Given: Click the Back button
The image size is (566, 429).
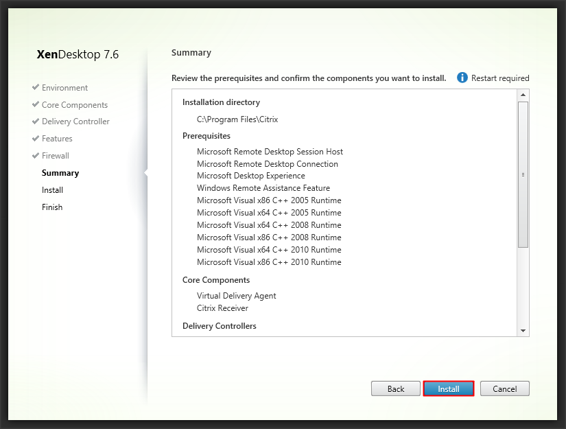Looking at the screenshot, I should pyautogui.click(x=396, y=389).
